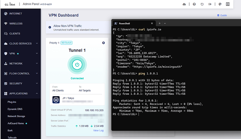This screenshot has height=139, width=241.
Task: Click the Kill Switch badge
Action: click(x=66, y=43)
